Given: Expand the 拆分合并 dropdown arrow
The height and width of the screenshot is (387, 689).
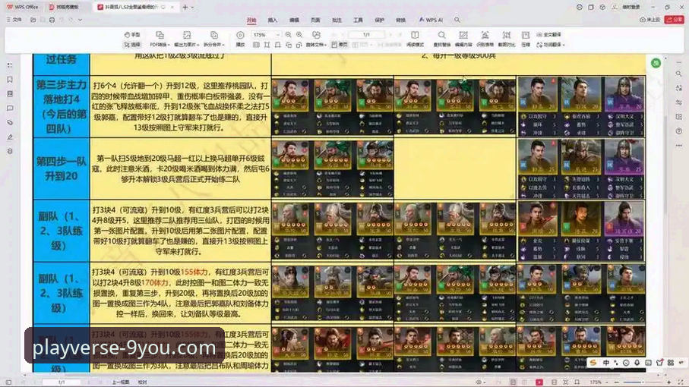Looking at the screenshot, I should tap(223, 45).
